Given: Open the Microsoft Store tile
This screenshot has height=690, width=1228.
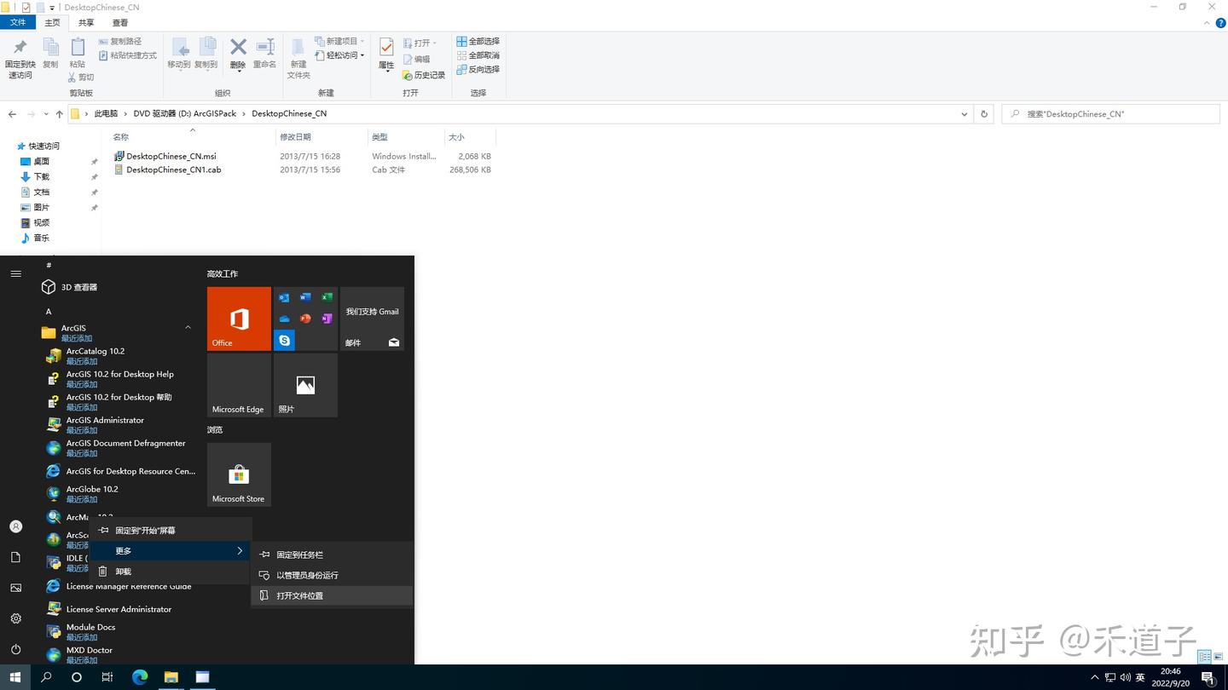Looking at the screenshot, I should point(238,474).
